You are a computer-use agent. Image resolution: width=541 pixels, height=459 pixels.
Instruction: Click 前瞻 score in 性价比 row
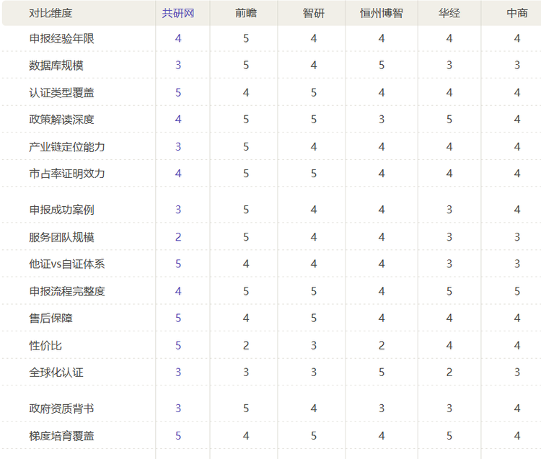tap(246, 345)
